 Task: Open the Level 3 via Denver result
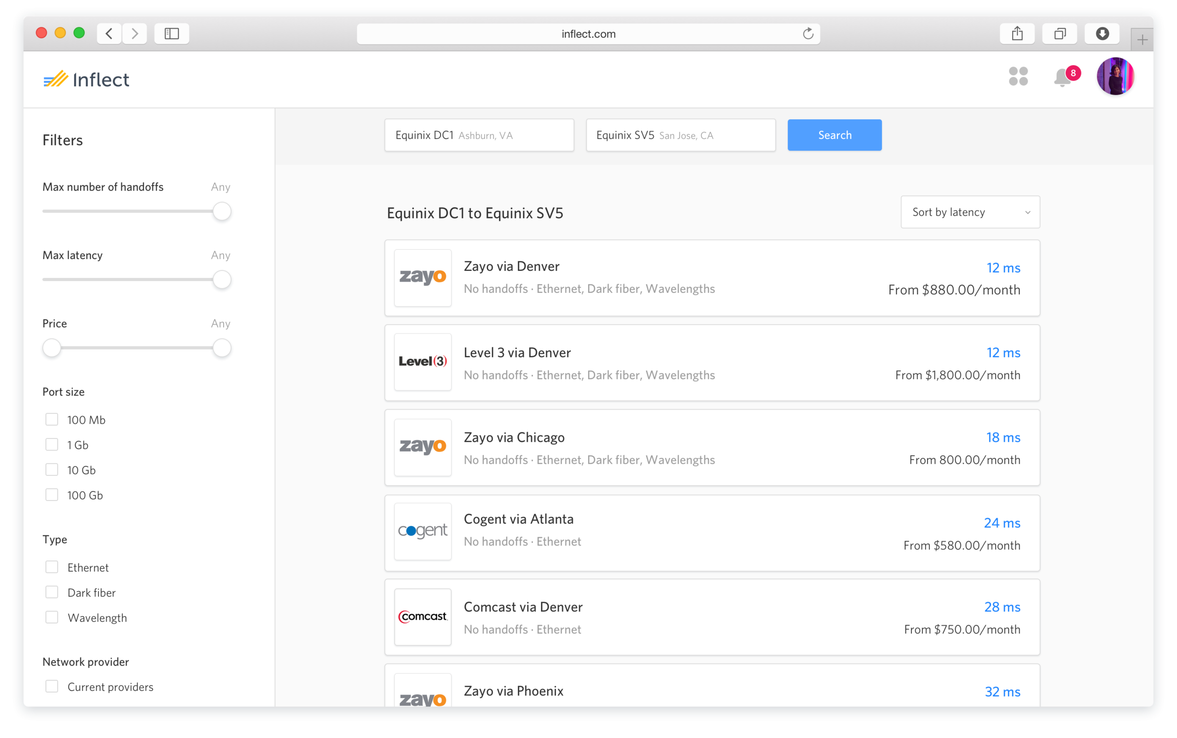click(712, 363)
